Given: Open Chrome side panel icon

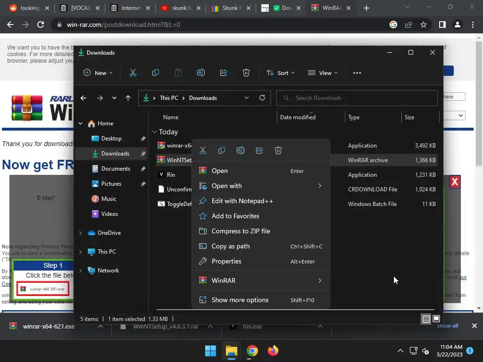Looking at the screenshot, I should pos(442,25).
